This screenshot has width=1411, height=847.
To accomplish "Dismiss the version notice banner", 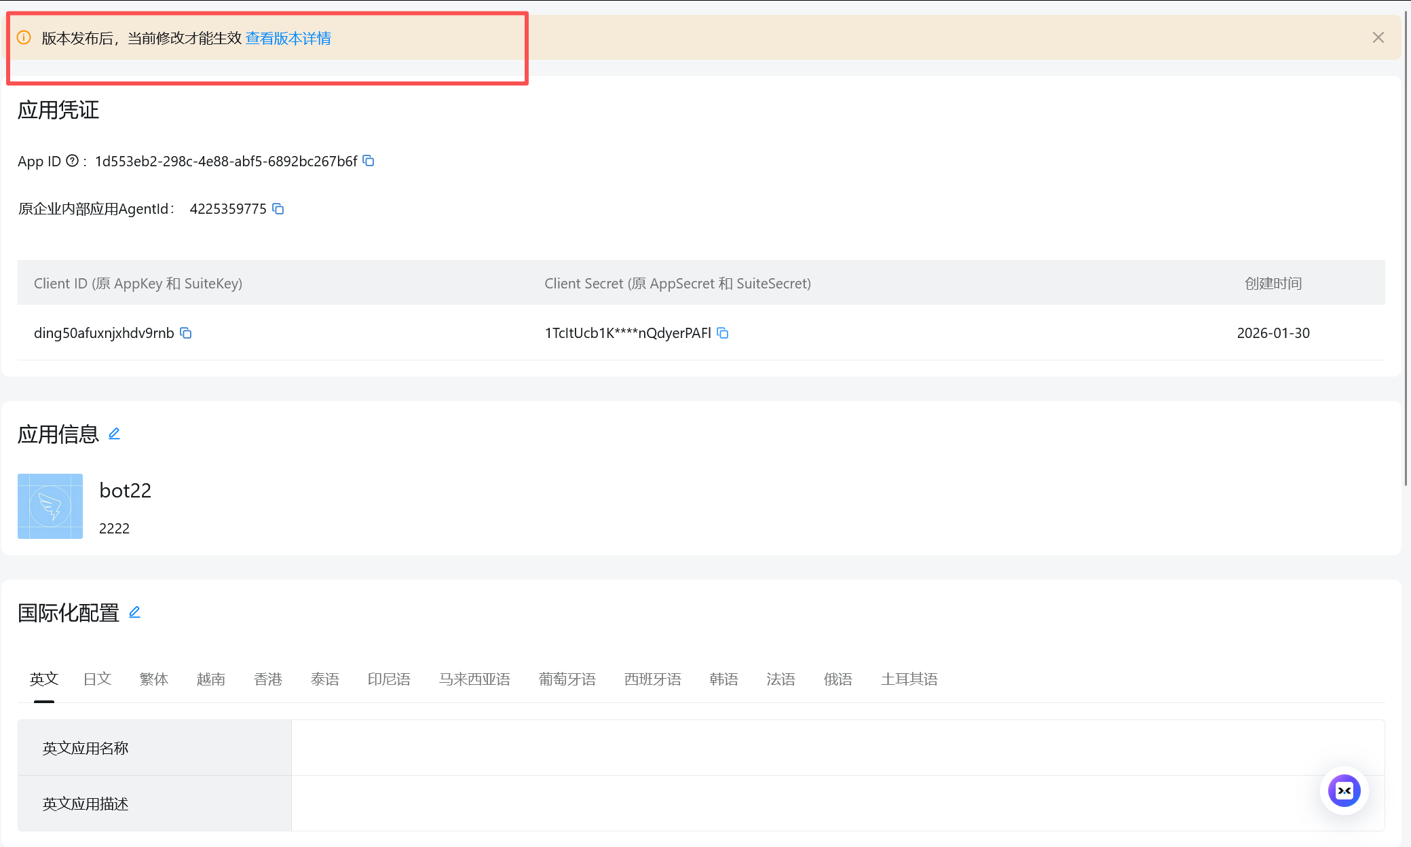I will [x=1378, y=37].
